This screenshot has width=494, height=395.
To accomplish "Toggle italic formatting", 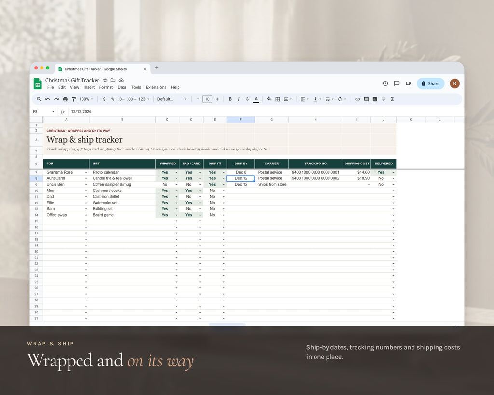I will (x=239, y=99).
